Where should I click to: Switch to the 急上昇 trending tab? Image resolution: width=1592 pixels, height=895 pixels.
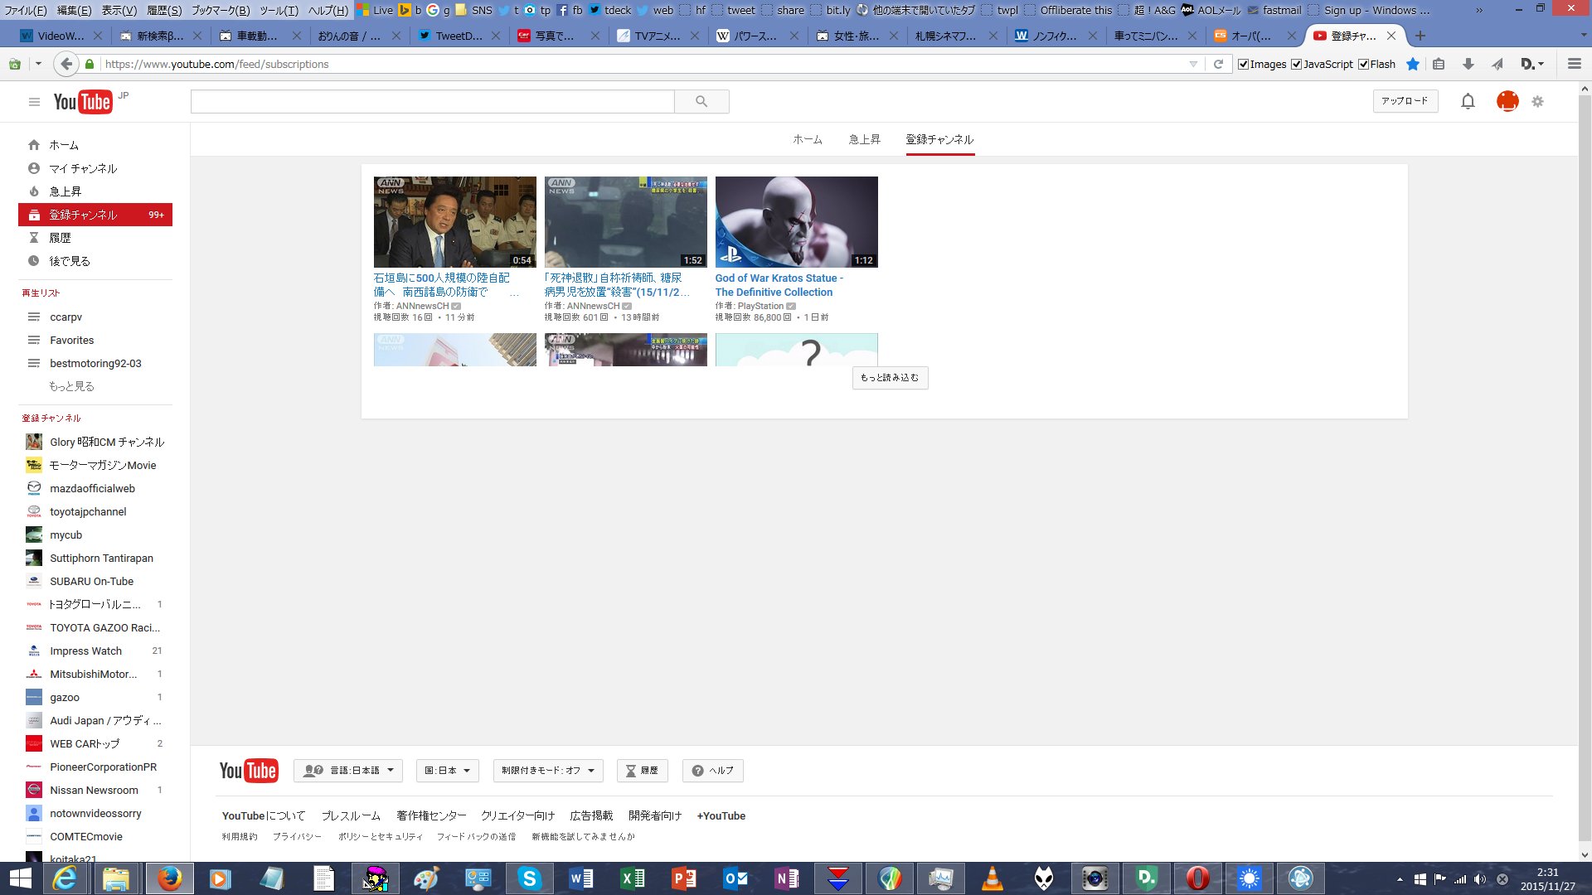click(864, 139)
